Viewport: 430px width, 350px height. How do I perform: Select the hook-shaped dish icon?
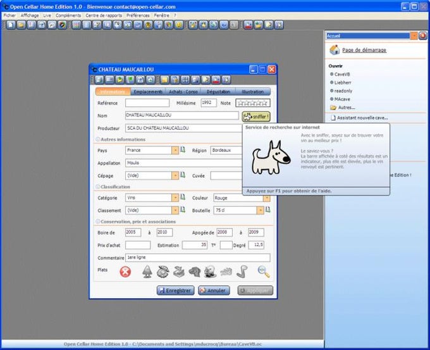click(x=242, y=272)
